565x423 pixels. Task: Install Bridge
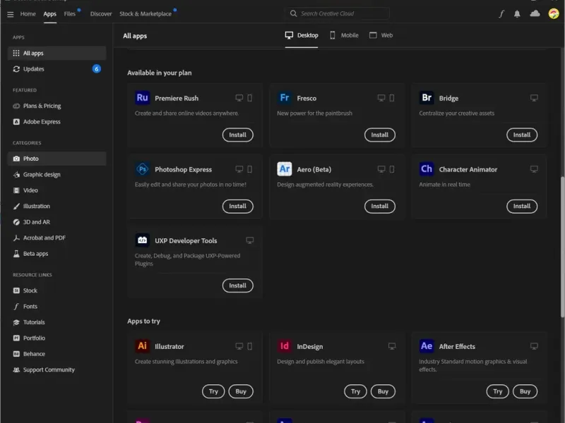pos(521,135)
